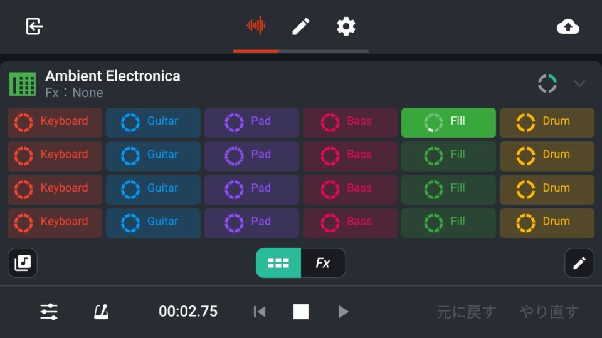Select the Ambient Electronica title

click(x=112, y=76)
